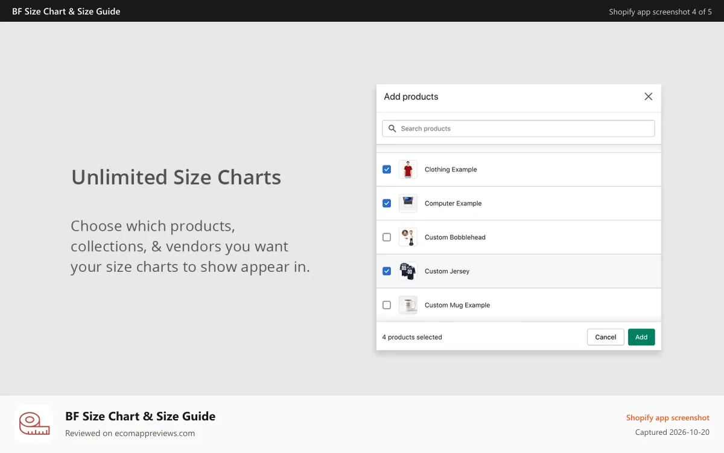Open the Custom Jersey thumbnail
This screenshot has height=453, width=724.
coord(408,271)
